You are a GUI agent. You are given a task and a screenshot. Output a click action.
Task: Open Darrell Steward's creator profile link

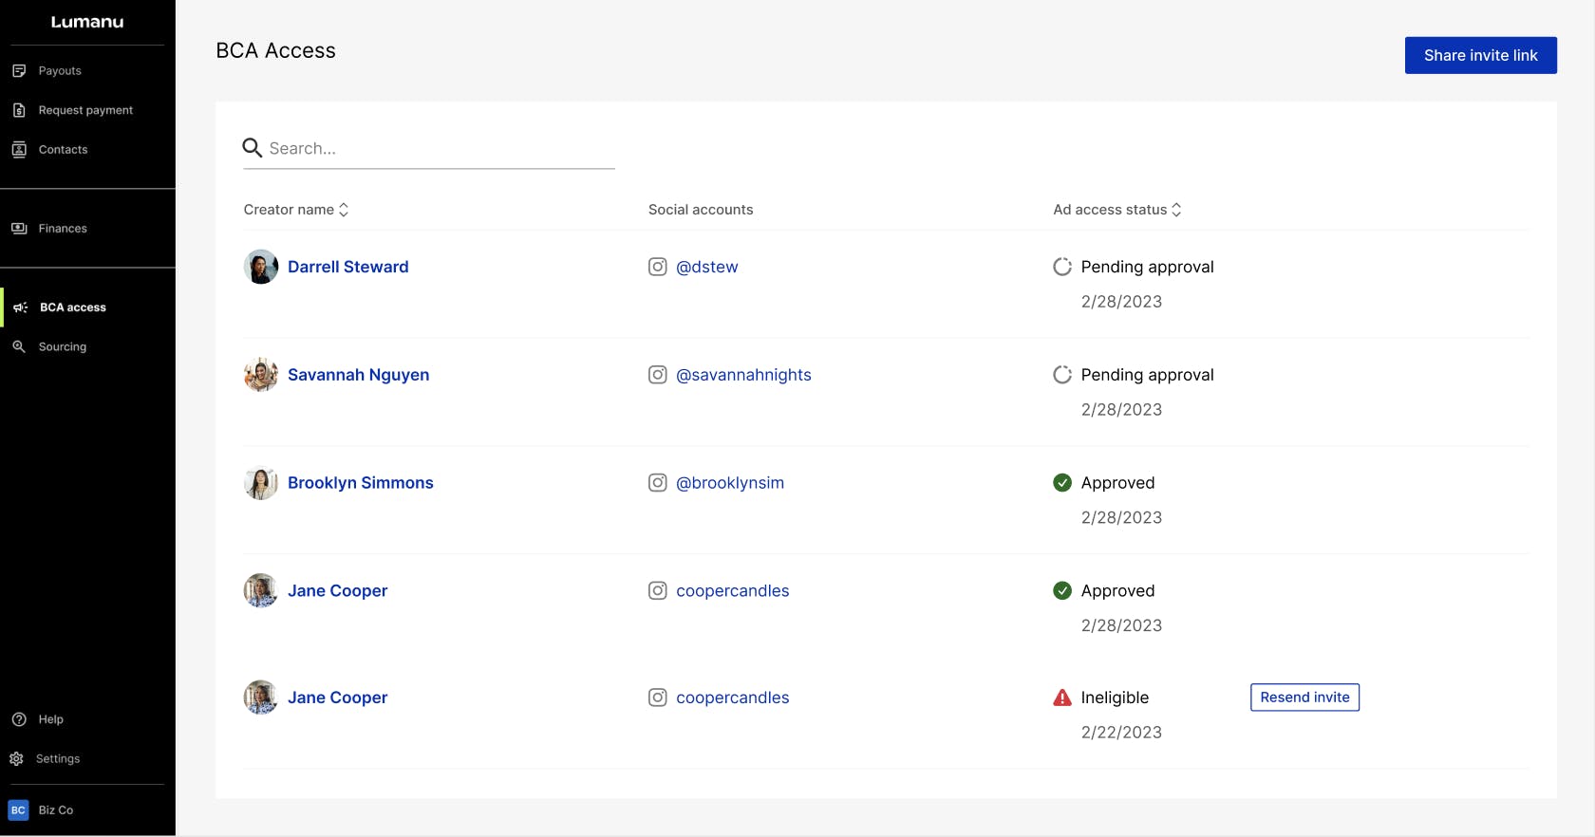pos(348,267)
